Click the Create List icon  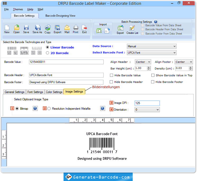coord(132,28)
